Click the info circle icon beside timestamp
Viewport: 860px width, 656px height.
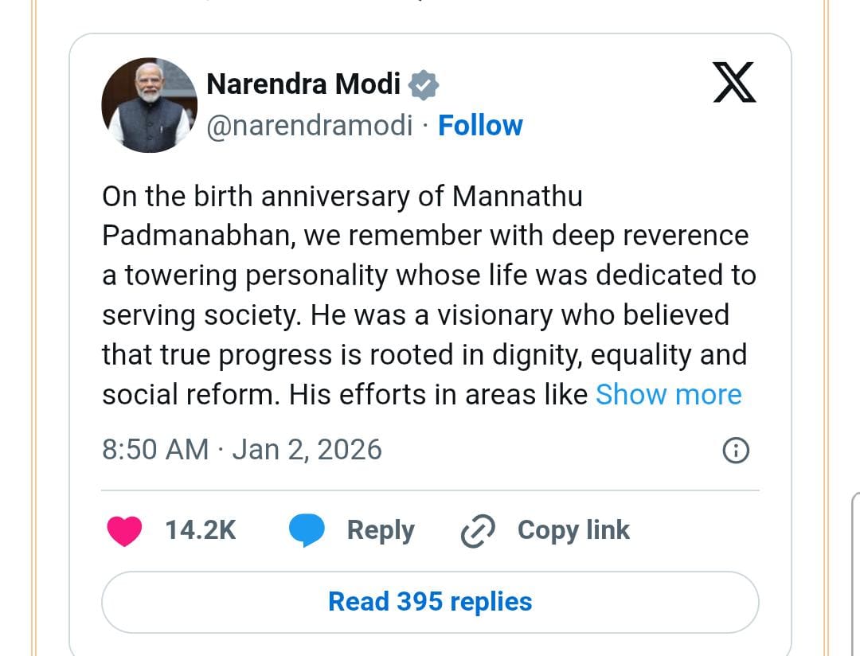[735, 451]
